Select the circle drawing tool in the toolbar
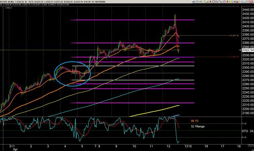This screenshot has height=151, width=254. click(x=214, y=2)
